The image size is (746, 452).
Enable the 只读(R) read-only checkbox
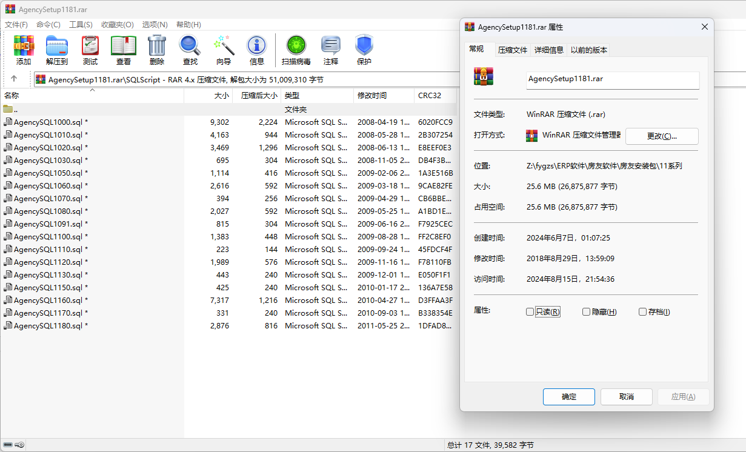[530, 312]
